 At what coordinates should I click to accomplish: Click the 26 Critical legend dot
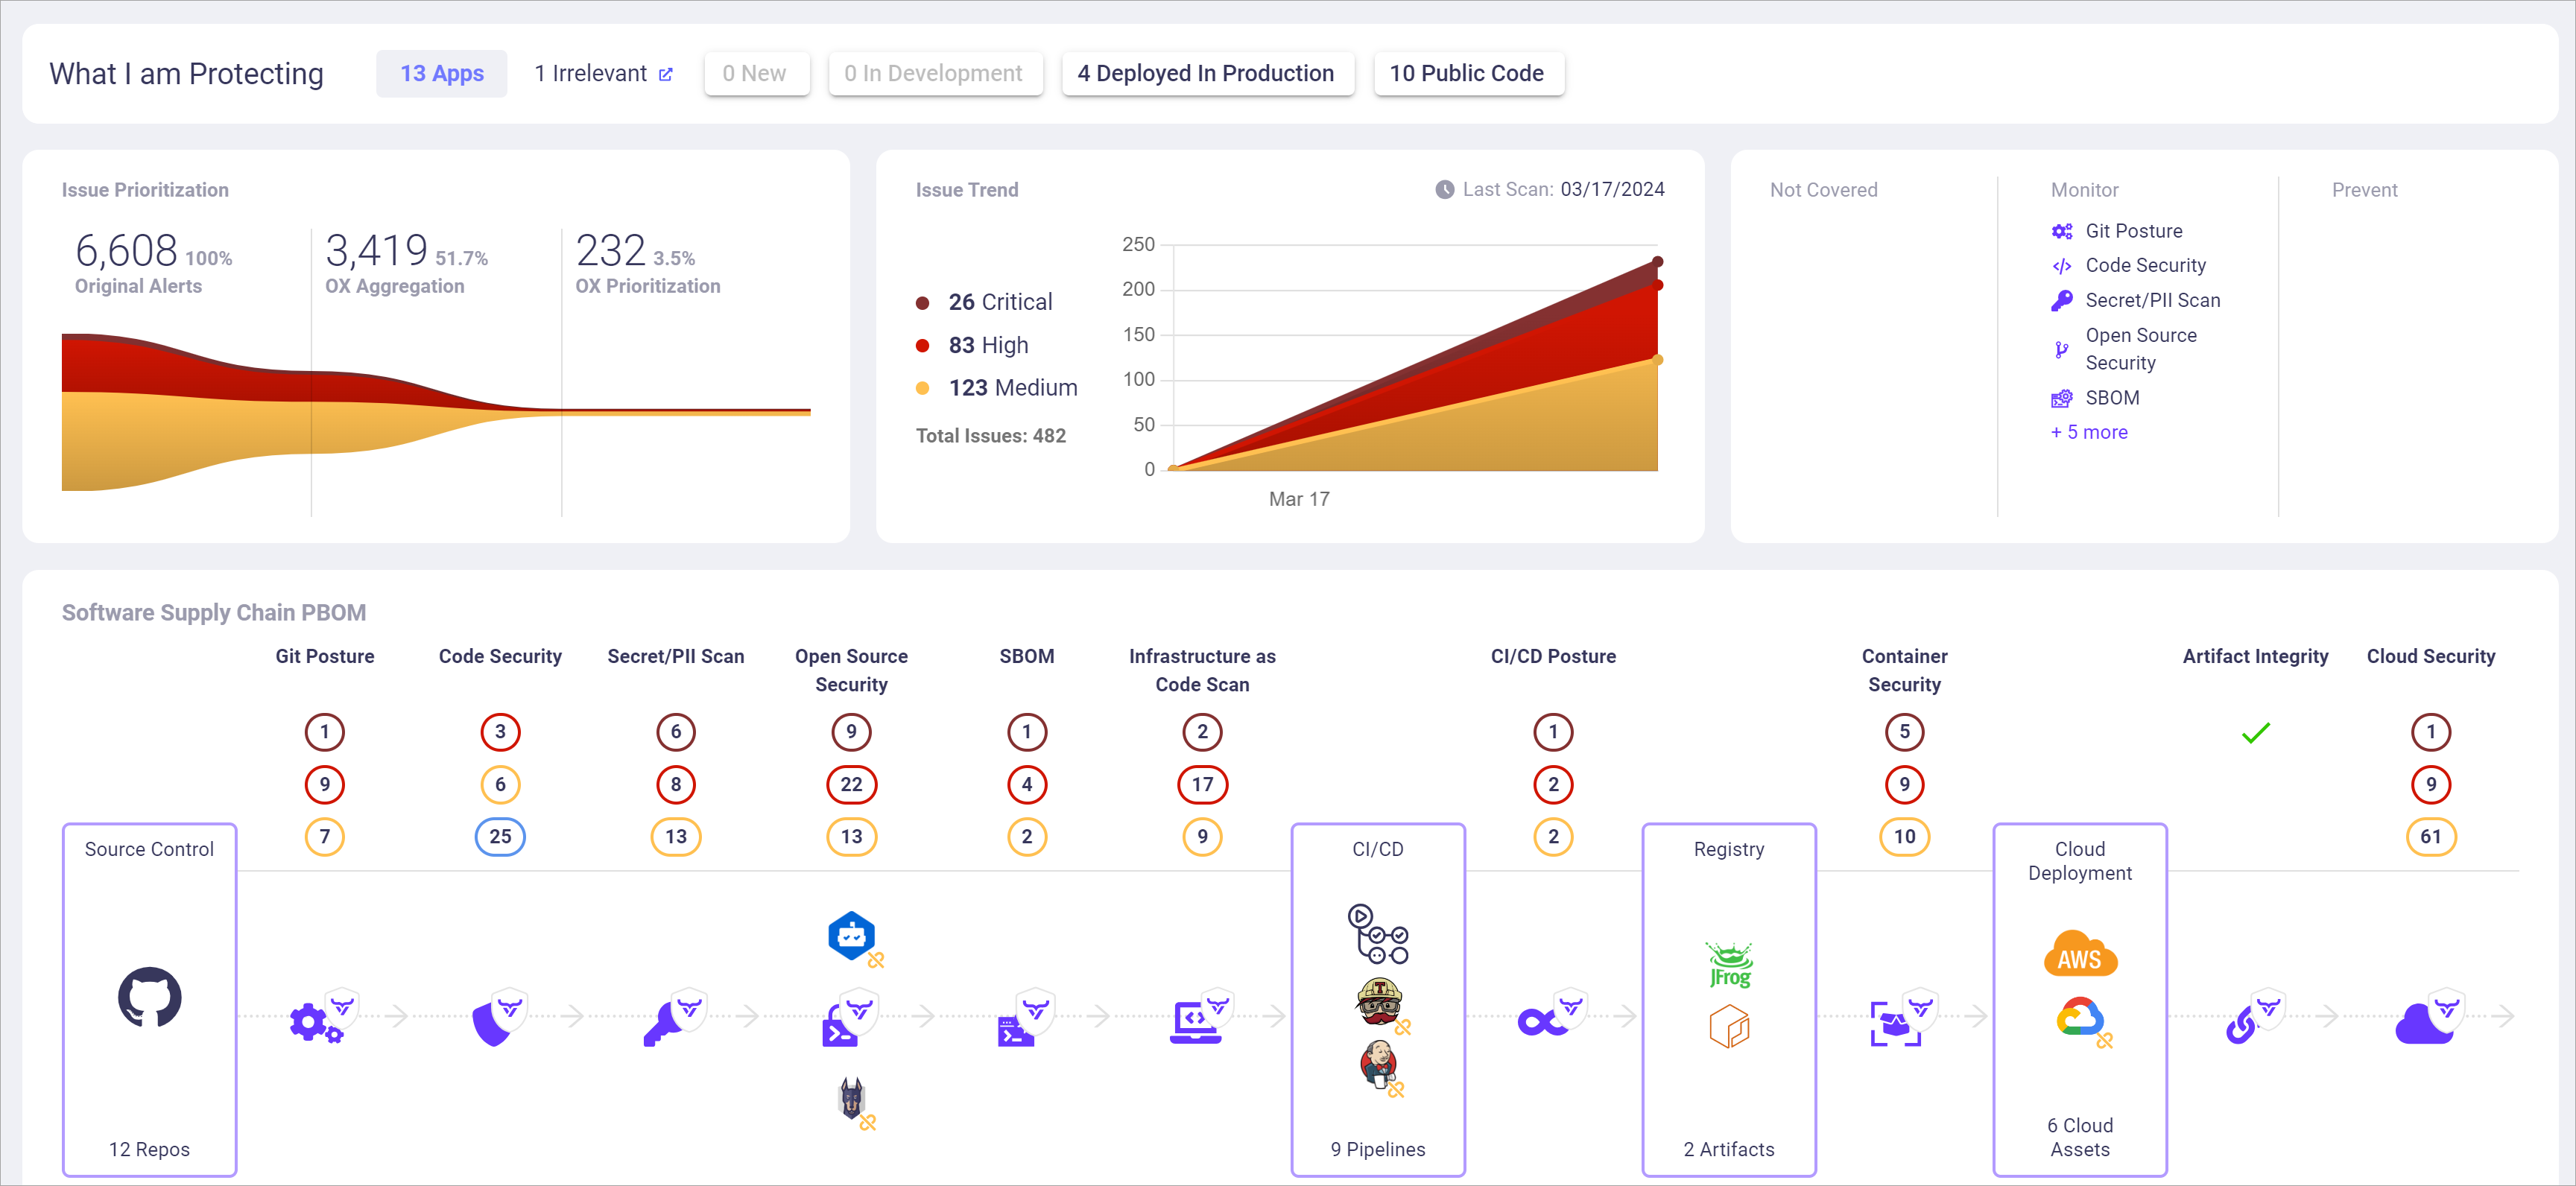[922, 302]
